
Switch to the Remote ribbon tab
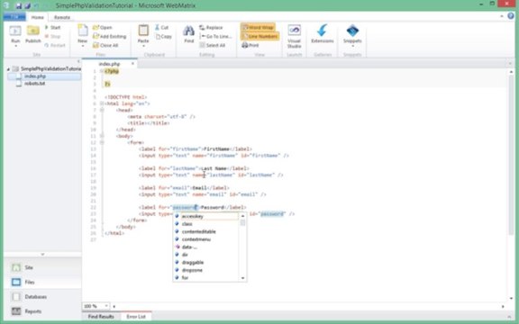62,17
